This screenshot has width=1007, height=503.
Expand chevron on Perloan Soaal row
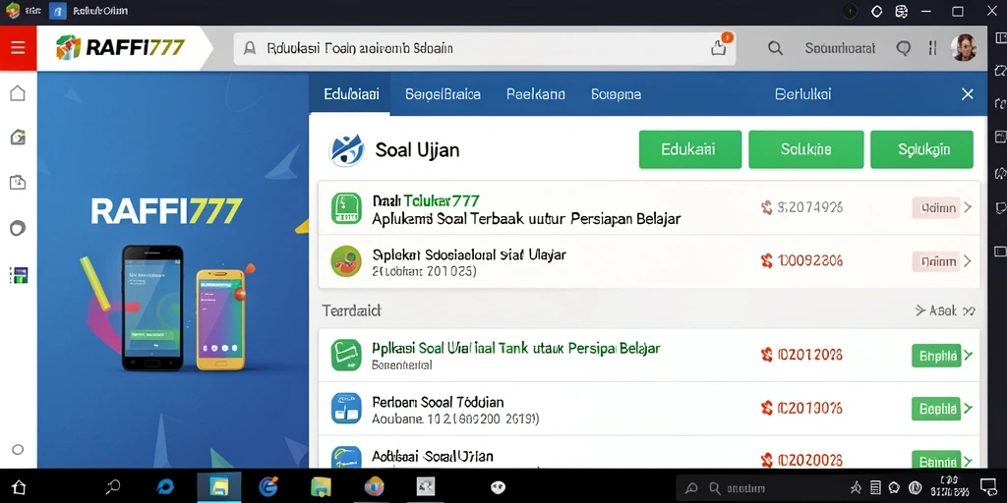click(x=969, y=408)
